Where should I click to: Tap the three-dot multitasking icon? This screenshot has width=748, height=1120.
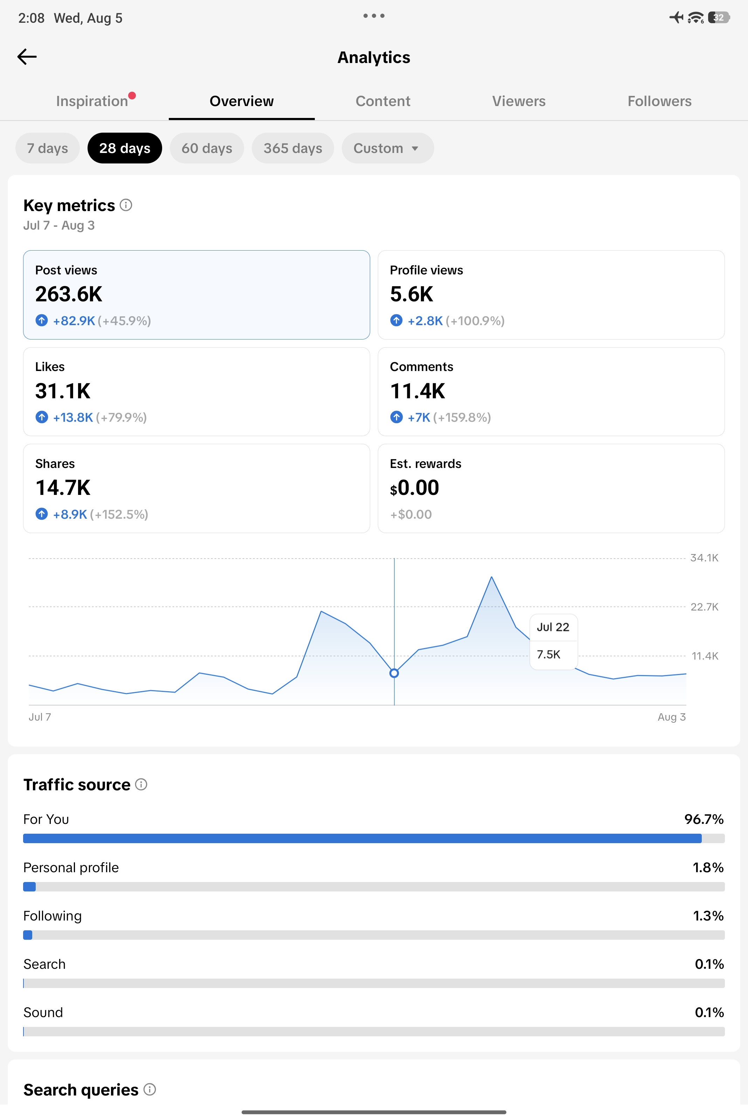374,16
